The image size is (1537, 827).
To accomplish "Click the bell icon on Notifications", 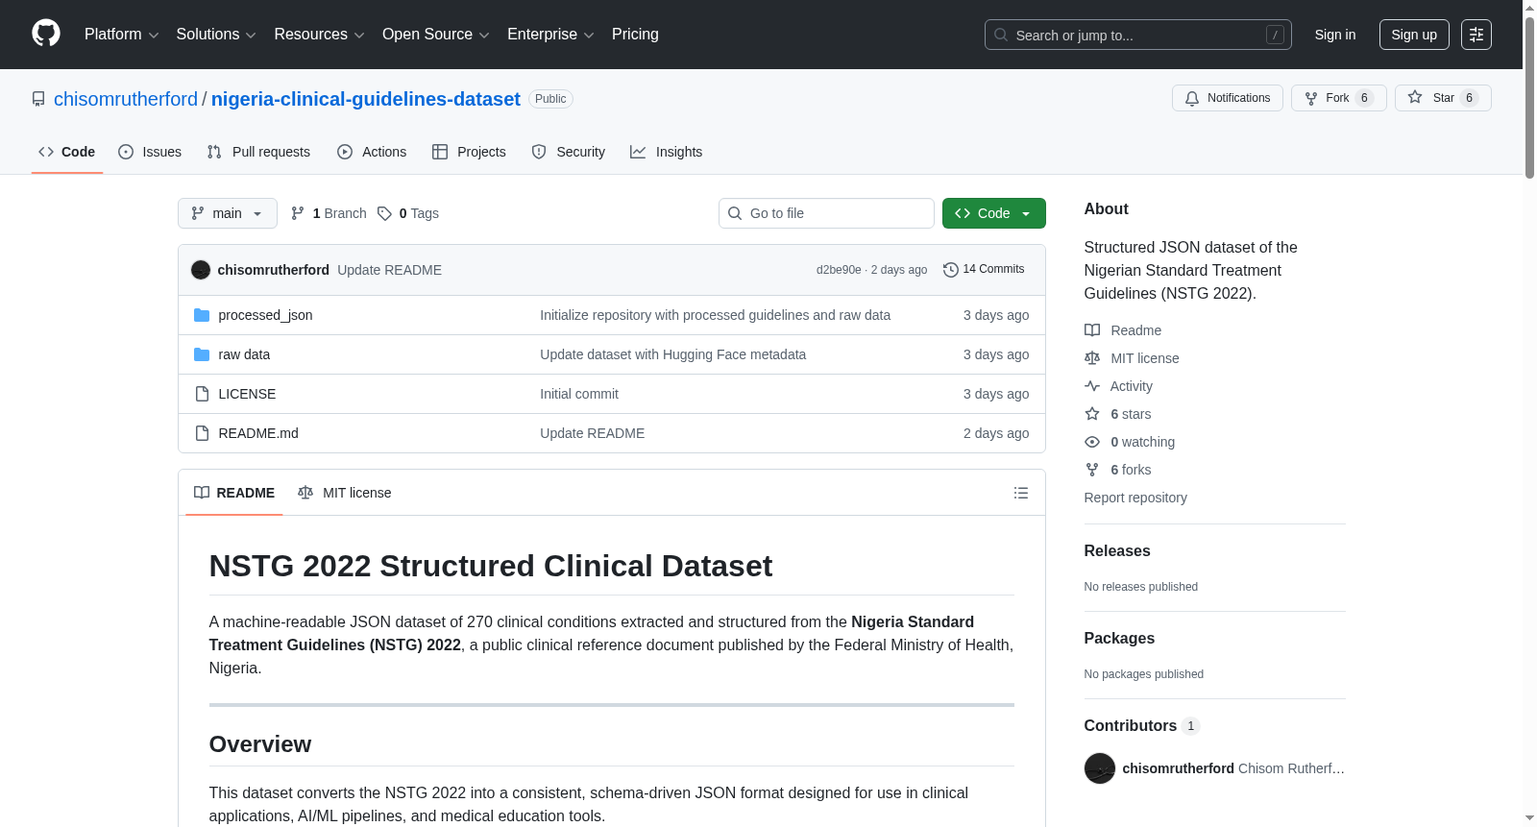I will (1192, 98).
